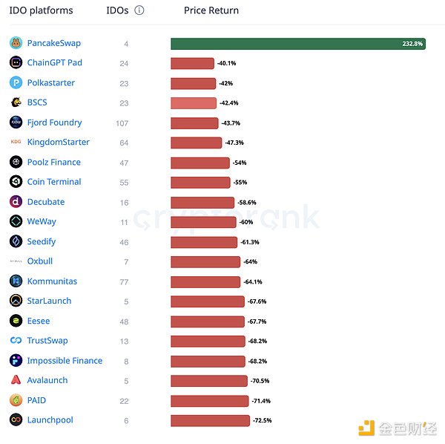Sort by the IDO platforms column header
This screenshot has width=445, height=444.
click(x=41, y=10)
